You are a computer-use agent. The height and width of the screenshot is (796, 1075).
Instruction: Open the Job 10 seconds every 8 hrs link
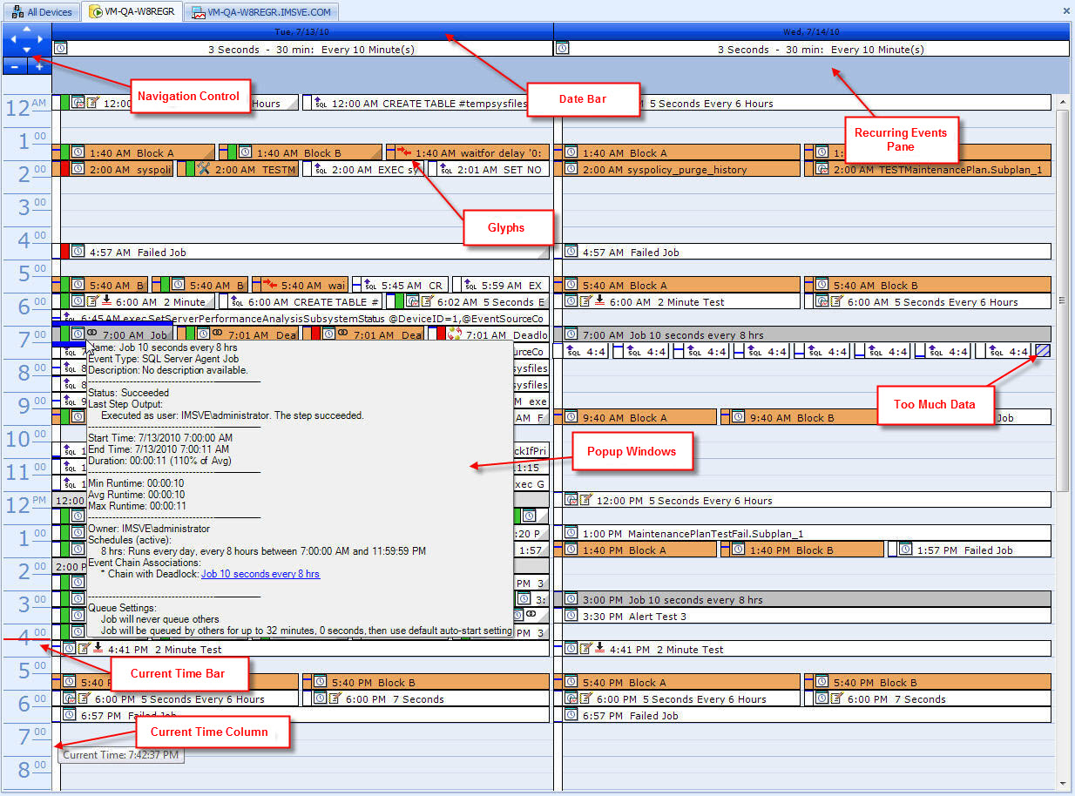pos(260,574)
